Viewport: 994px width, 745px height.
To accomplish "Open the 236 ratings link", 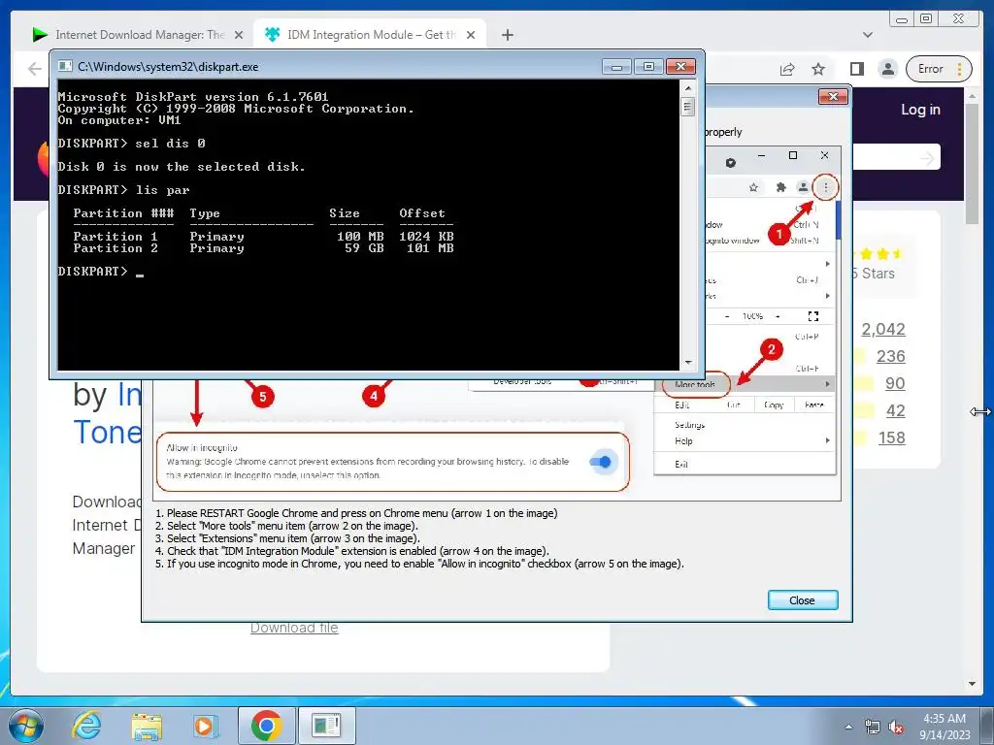I will coord(891,357).
